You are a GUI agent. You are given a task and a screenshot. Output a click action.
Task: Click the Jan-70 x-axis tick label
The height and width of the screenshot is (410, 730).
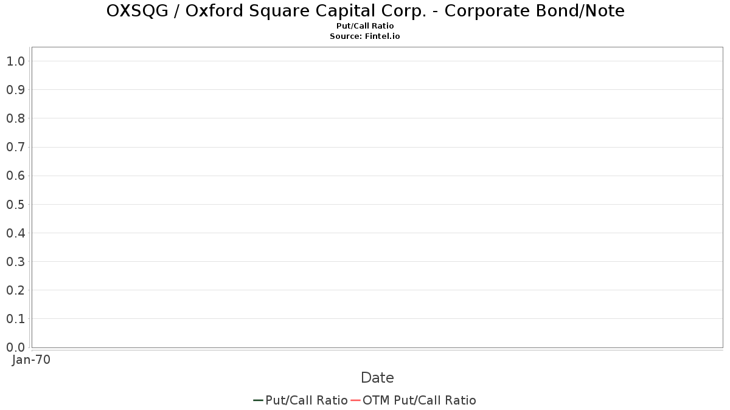pyautogui.click(x=31, y=360)
